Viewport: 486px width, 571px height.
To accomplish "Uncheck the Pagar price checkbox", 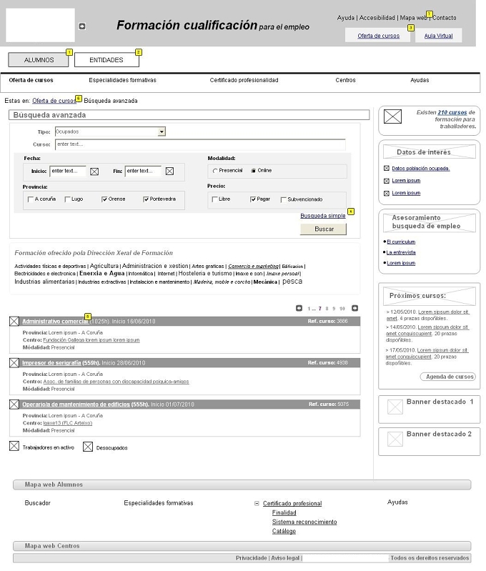I will coord(253,199).
